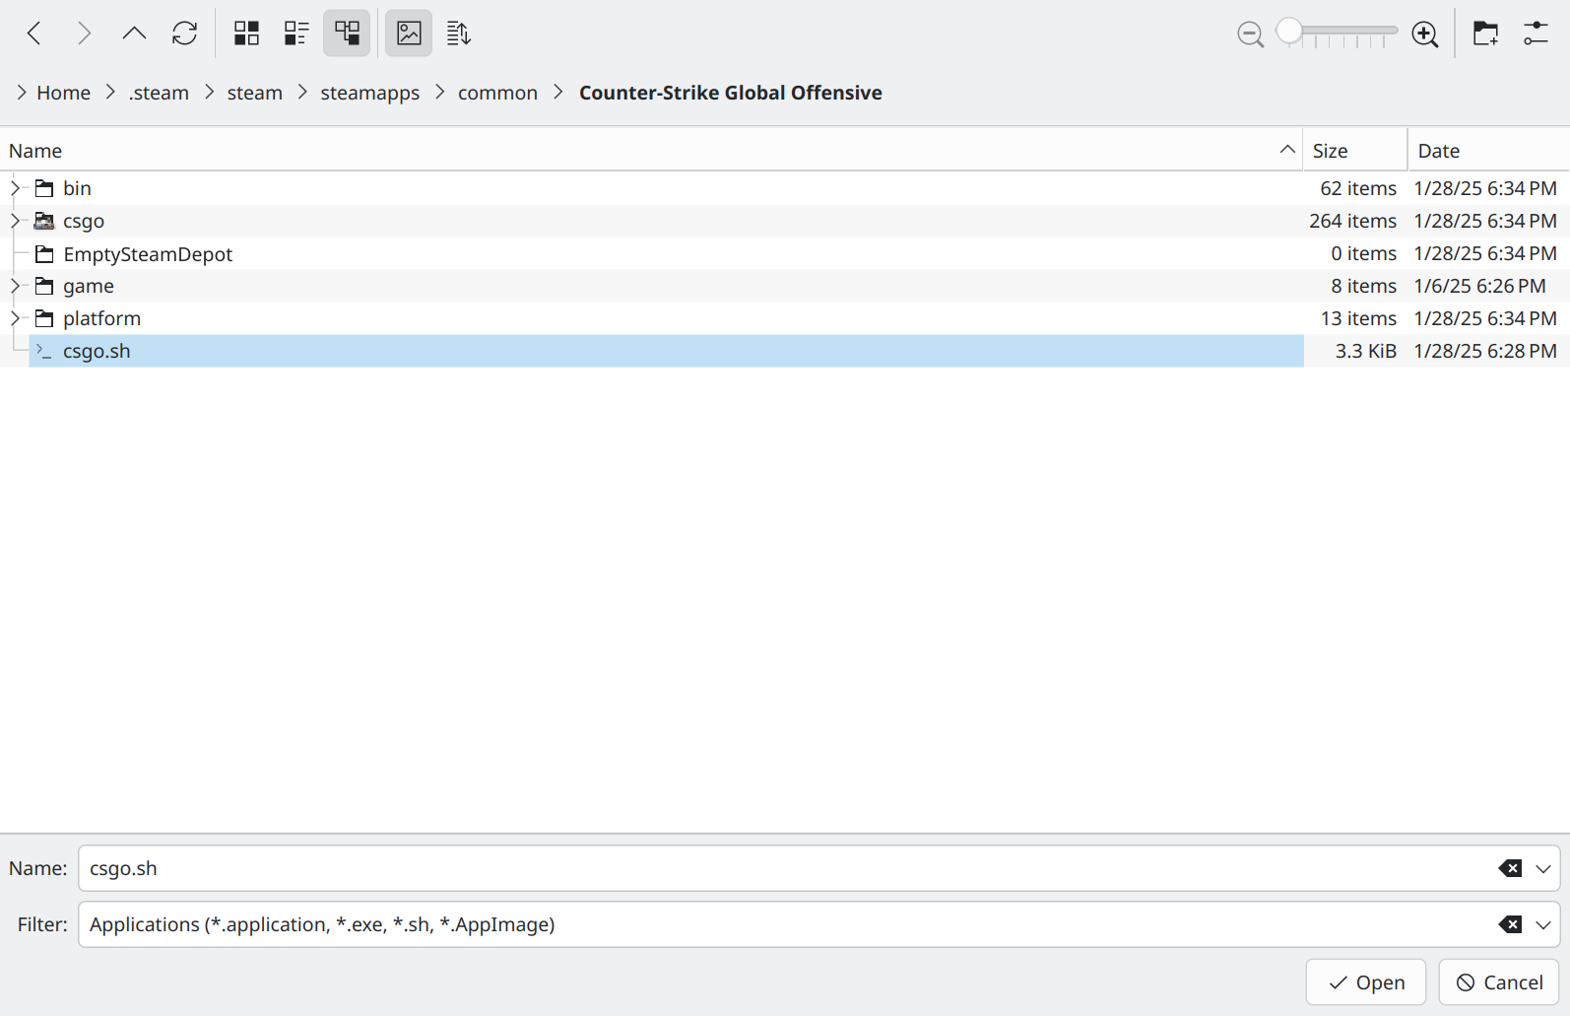This screenshot has height=1016, width=1570.
Task: Expand the game folder
Action: [15, 286]
